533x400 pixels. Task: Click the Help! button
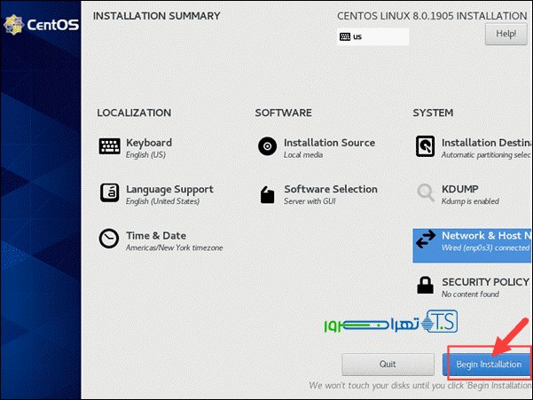click(x=506, y=34)
